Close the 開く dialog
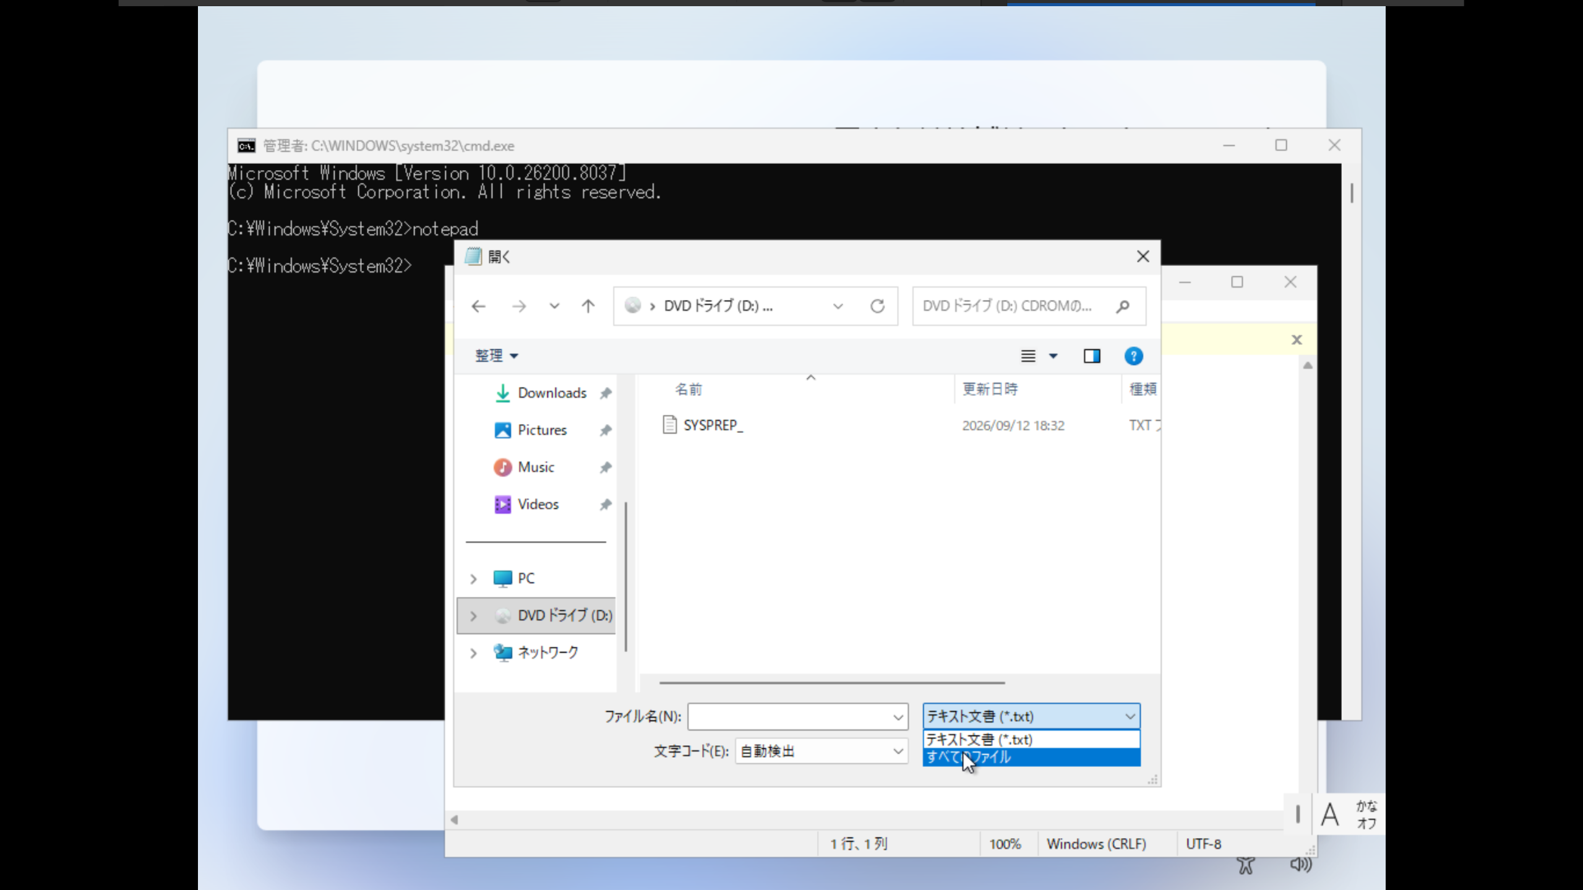Screen dimensions: 1583x890 click(1143, 257)
